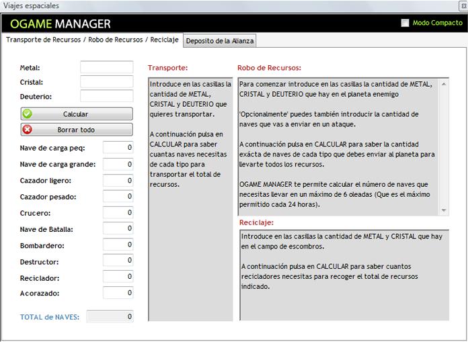Click the Modo Compacto label text
Image resolution: width=468 pixels, height=342 pixels.
tap(438, 23)
